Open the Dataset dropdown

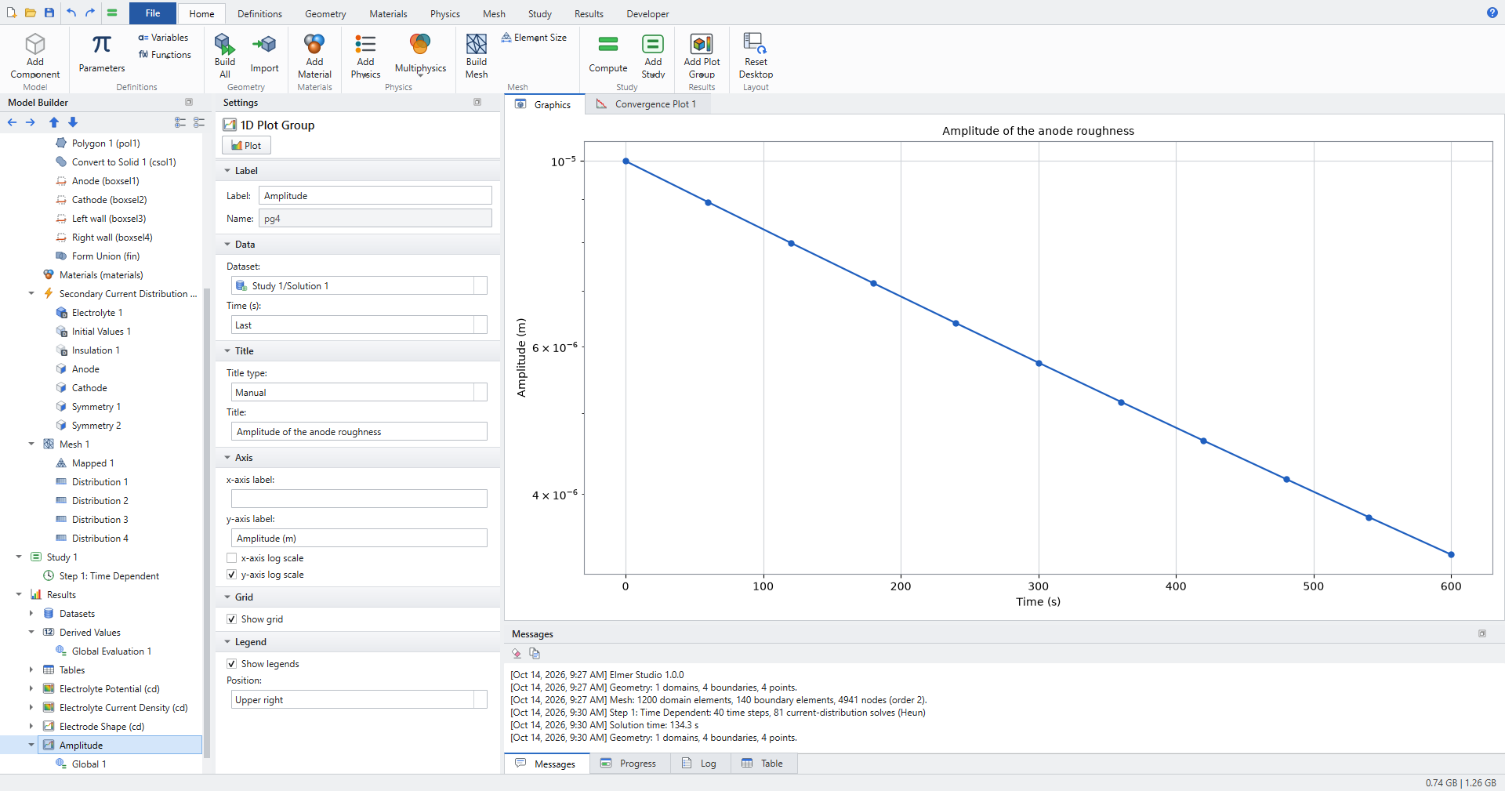tap(359, 286)
